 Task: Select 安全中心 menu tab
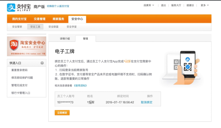click(77, 19)
